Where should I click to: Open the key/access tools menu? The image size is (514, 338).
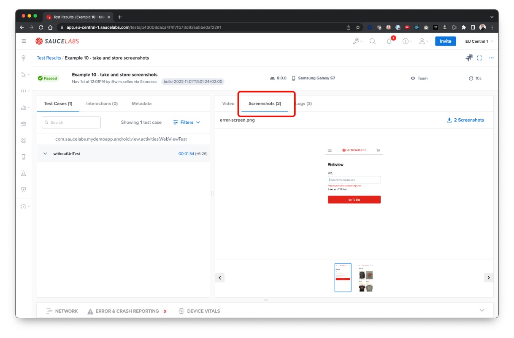point(358,41)
